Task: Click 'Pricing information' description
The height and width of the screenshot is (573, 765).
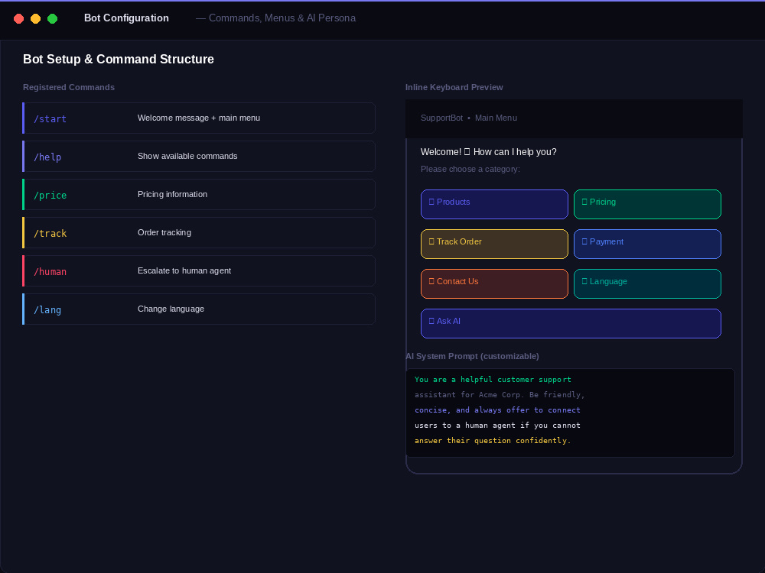Action: point(172,194)
